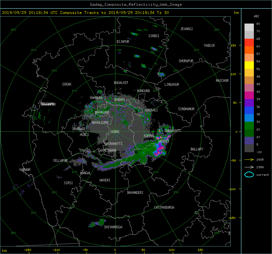Click the LAXMESHWAR city label
Image resolution: width=272 pixels, height=254 pixels.
pos(107,150)
